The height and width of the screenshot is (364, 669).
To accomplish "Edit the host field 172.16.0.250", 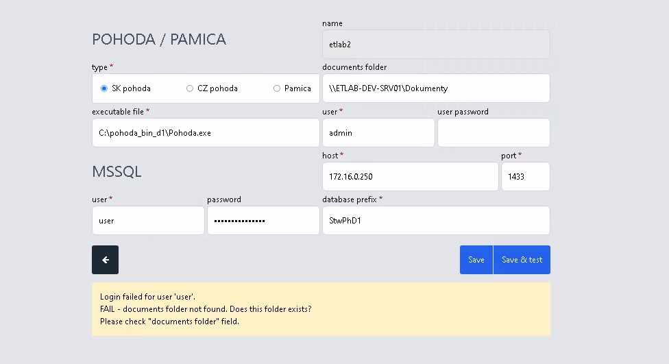I will pyautogui.click(x=411, y=177).
